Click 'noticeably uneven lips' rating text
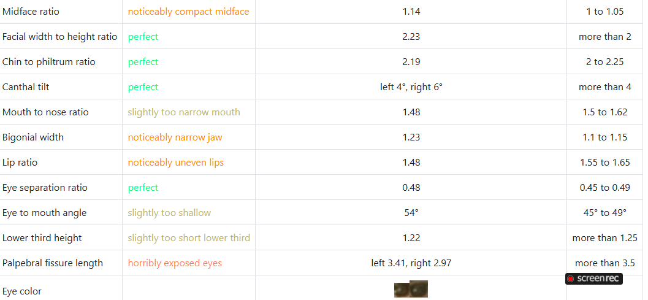This screenshot has height=300, width=648. 175,163
